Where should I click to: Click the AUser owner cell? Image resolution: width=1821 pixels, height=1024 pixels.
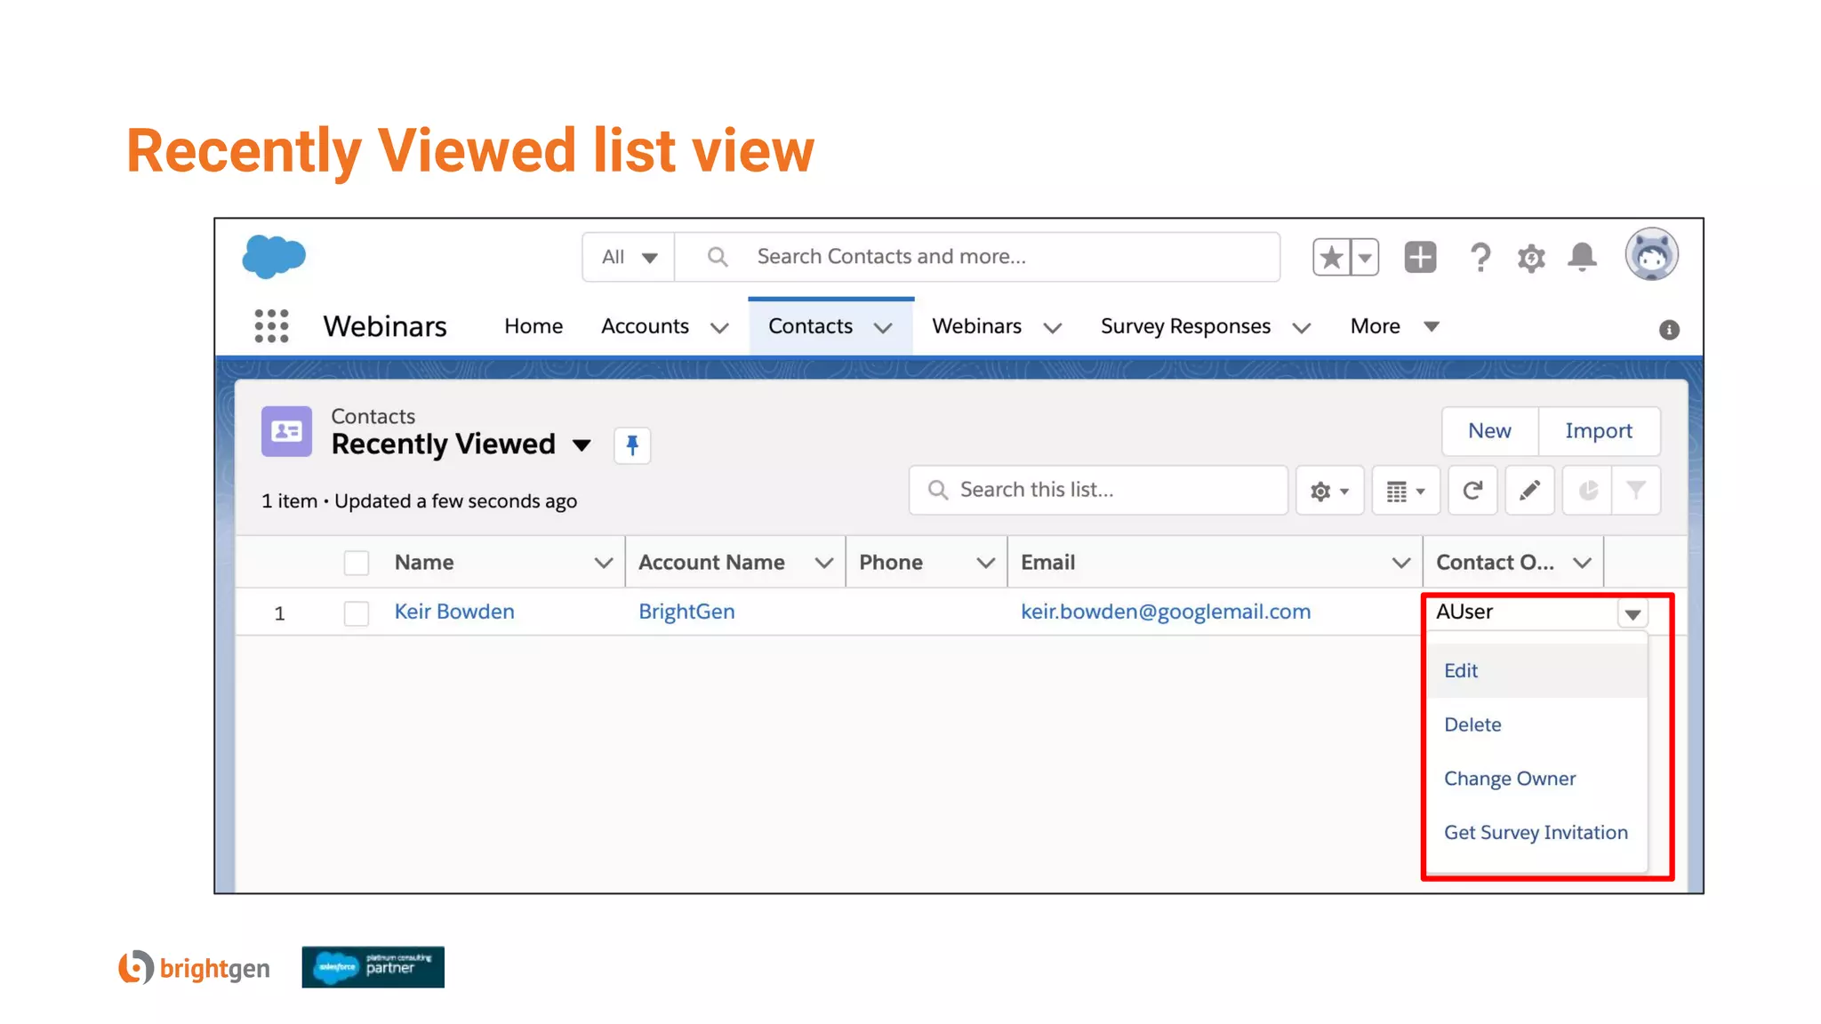(x=1464, y=612)
